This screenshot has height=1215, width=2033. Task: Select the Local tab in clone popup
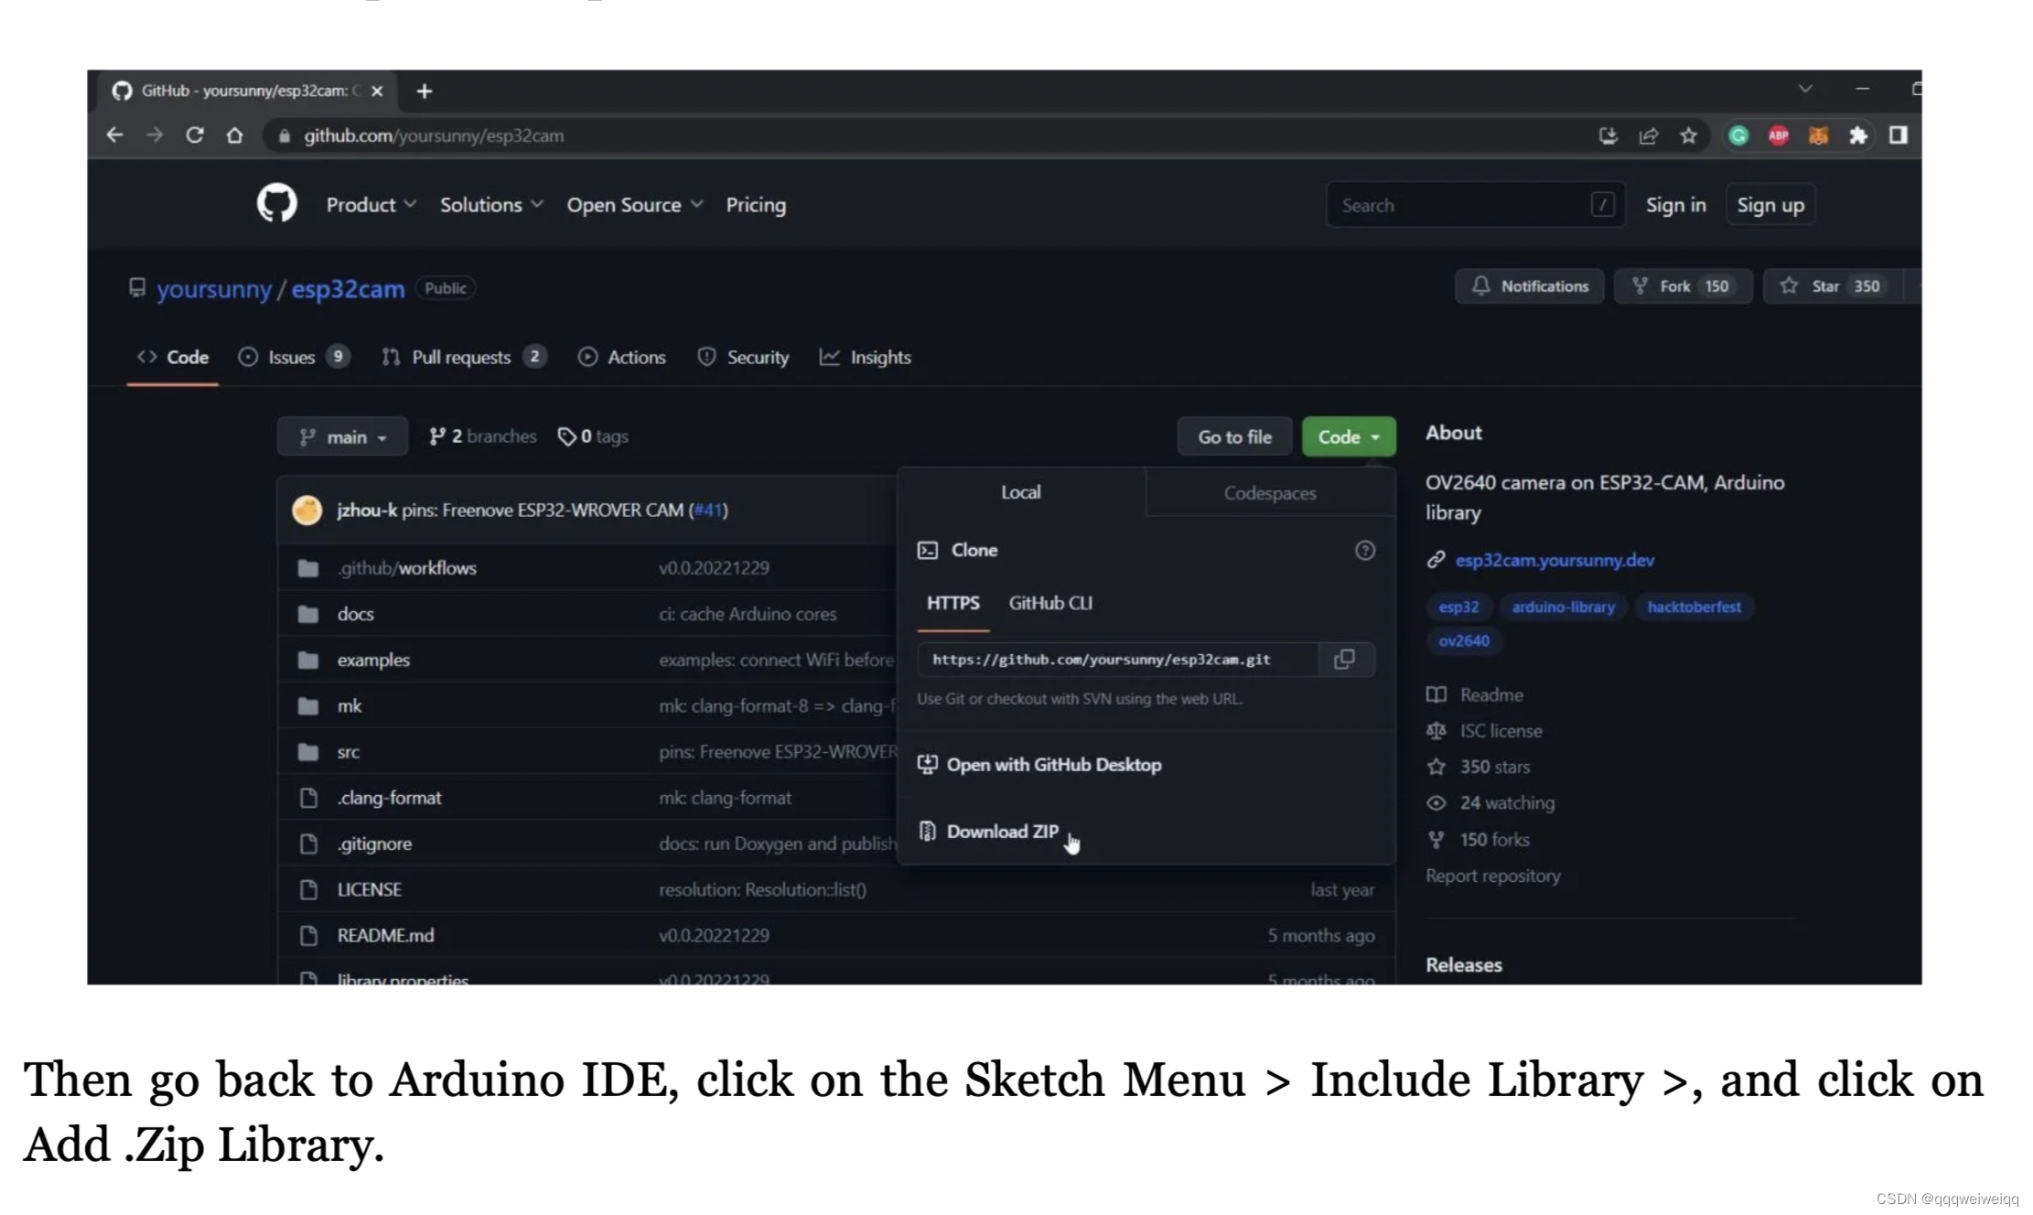(1021, 492)
